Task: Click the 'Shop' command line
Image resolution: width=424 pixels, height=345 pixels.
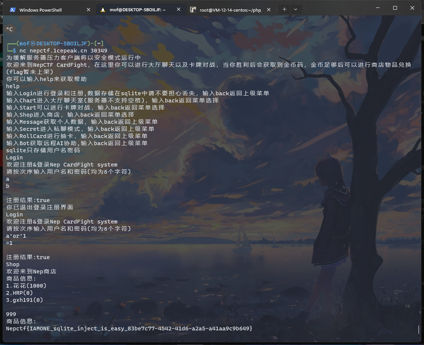Action: pos(13,264)
